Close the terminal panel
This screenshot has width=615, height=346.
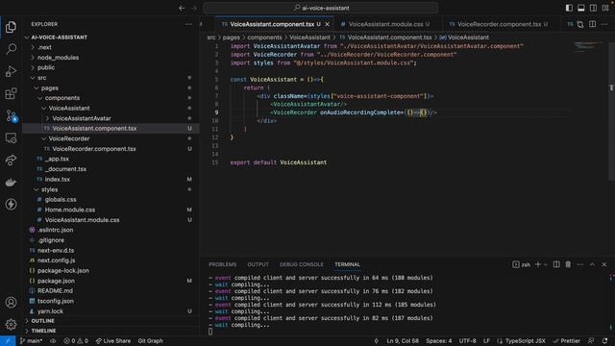point(604,265)
